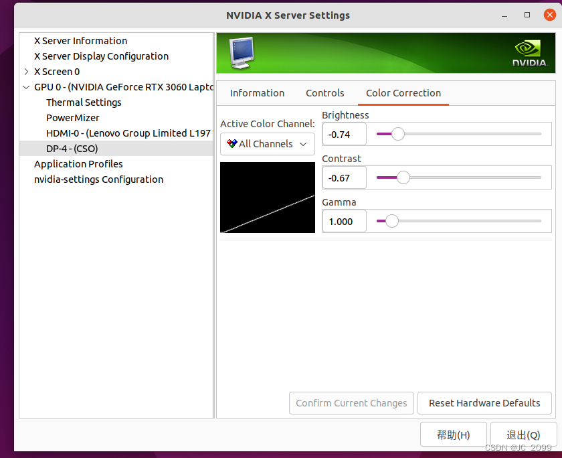Image resolution: width=562 pixels, height=458 pixels.
Task: Click the Brightness value field showing -0.74
Action: tap(344, 134)
